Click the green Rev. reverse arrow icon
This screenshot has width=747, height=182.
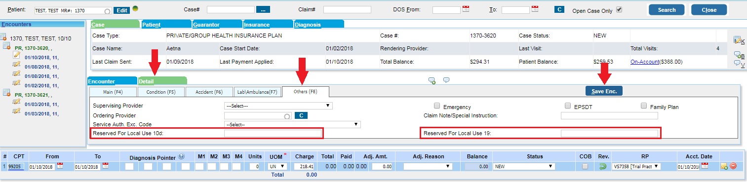pyautogui.click(x=603, y=166)
